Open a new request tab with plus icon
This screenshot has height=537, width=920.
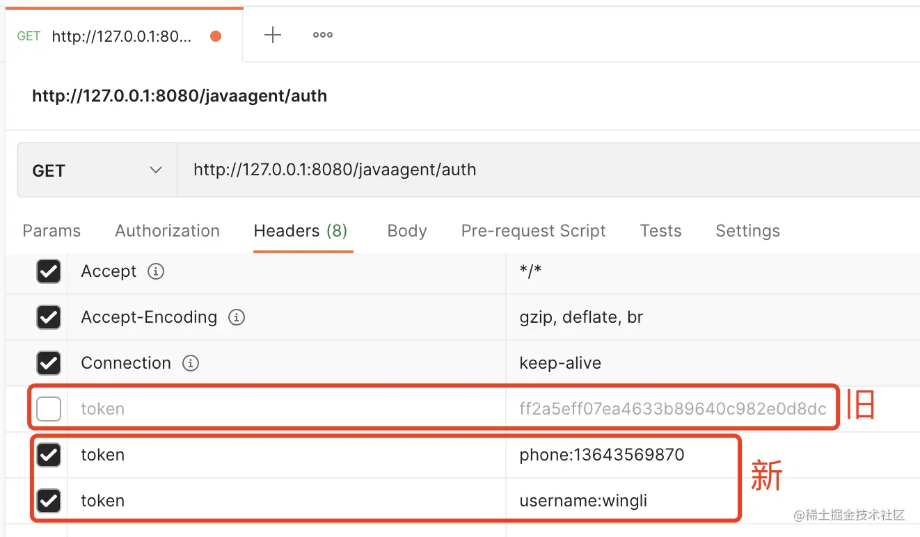273,35
